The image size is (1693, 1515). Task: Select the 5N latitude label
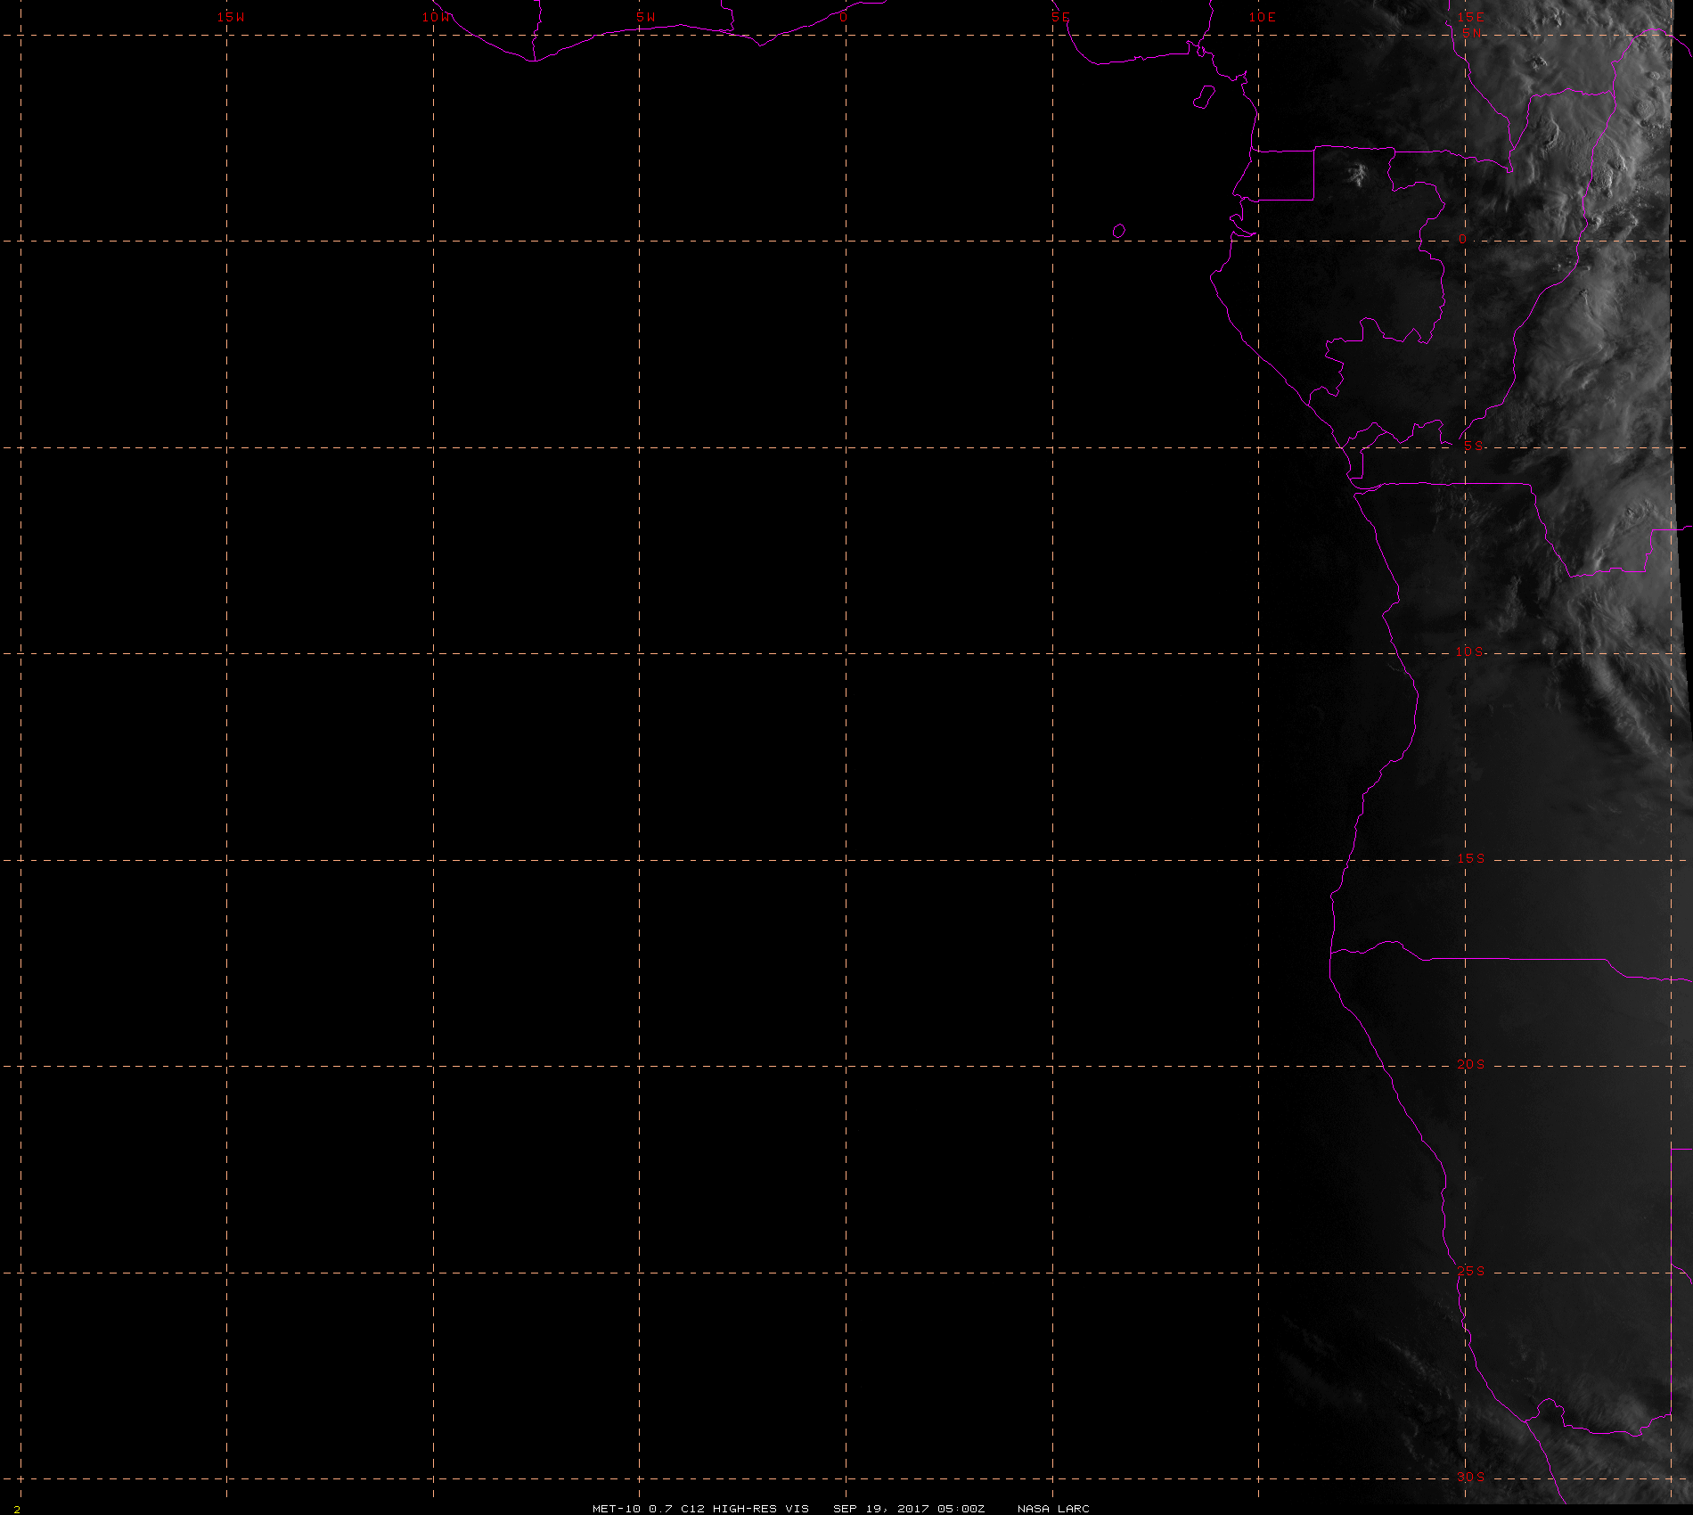(x=1472, y=33)
